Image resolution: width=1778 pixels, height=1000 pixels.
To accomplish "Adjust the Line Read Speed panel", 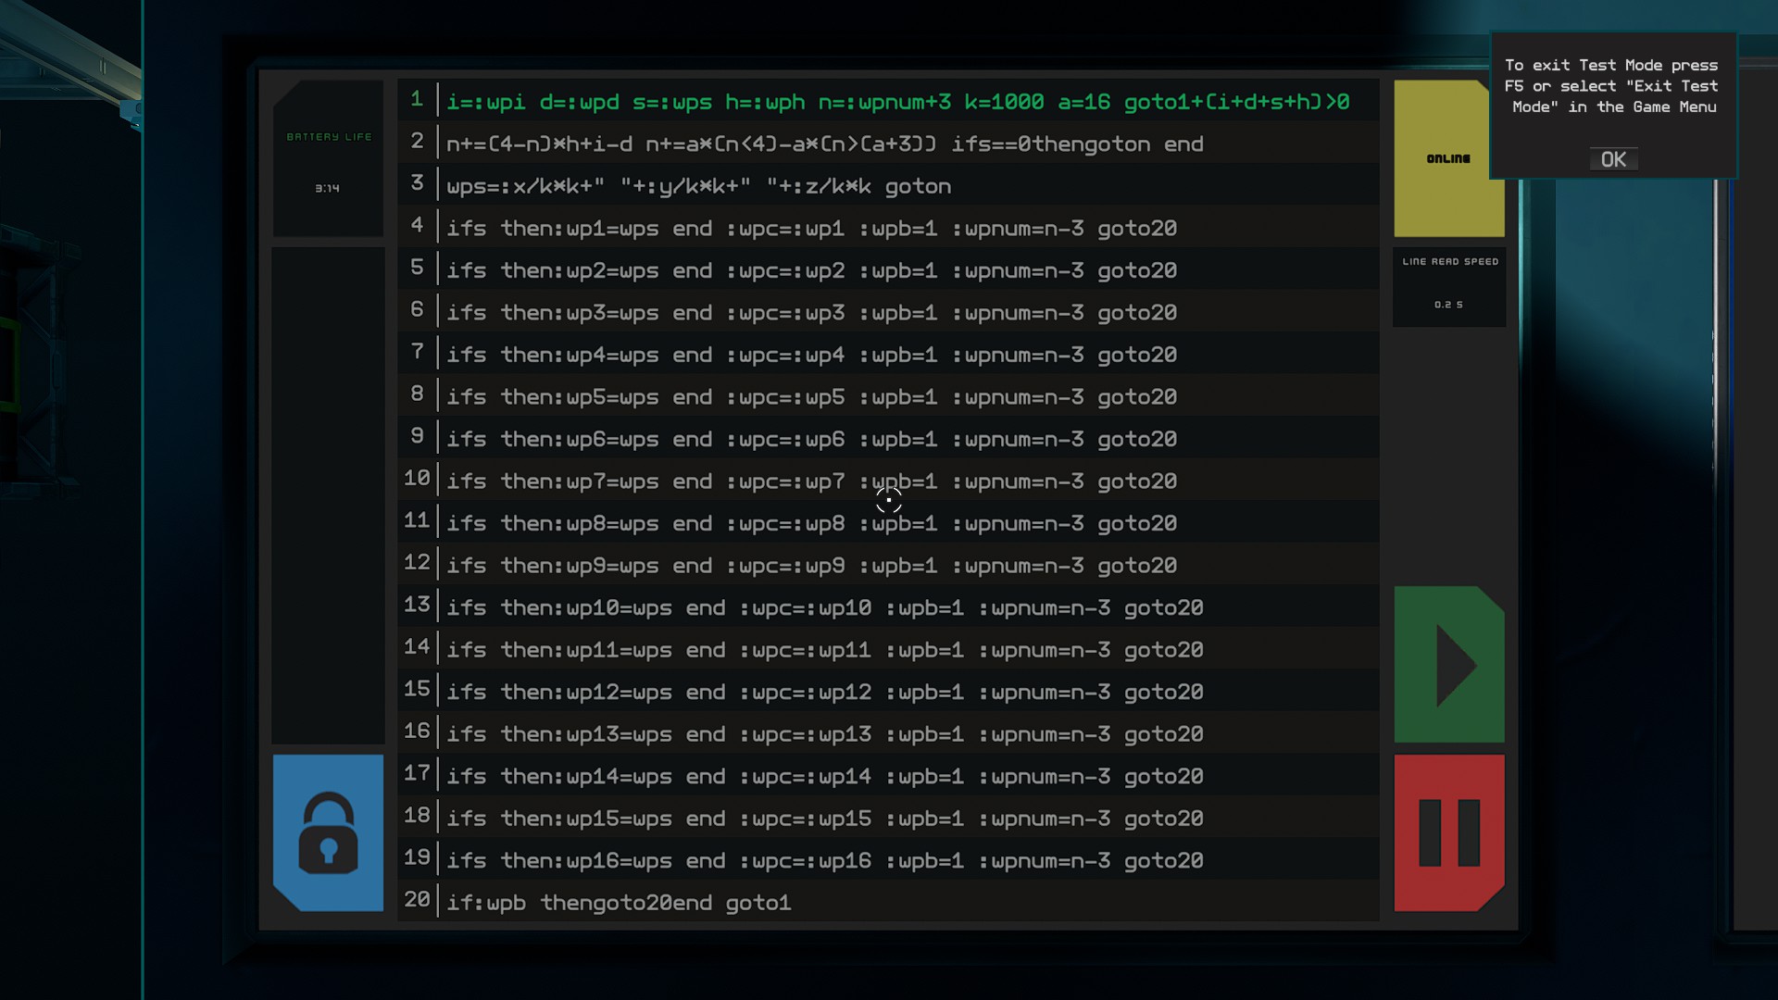I will [1449, 286].
